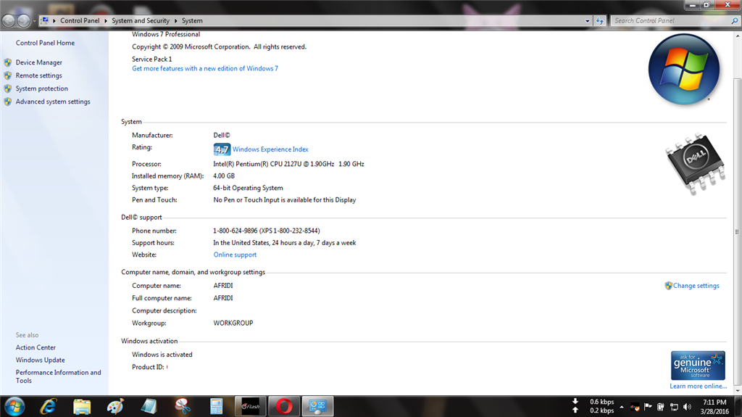Launch Paint from the taskbar palette icon

click(x=115, y=405)
